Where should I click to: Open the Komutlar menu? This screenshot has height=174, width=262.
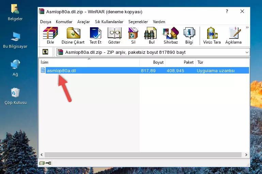point(64,22)
